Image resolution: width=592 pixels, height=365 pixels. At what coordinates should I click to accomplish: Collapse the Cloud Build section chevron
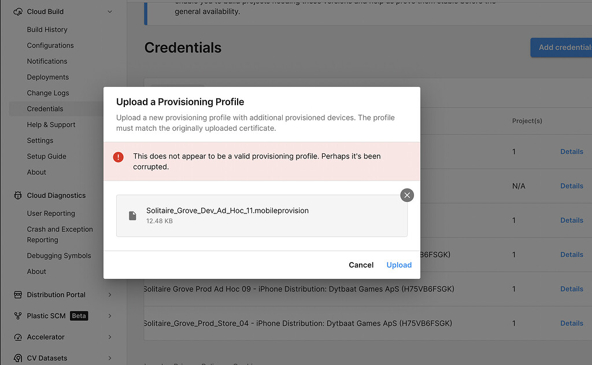[110, 12]
